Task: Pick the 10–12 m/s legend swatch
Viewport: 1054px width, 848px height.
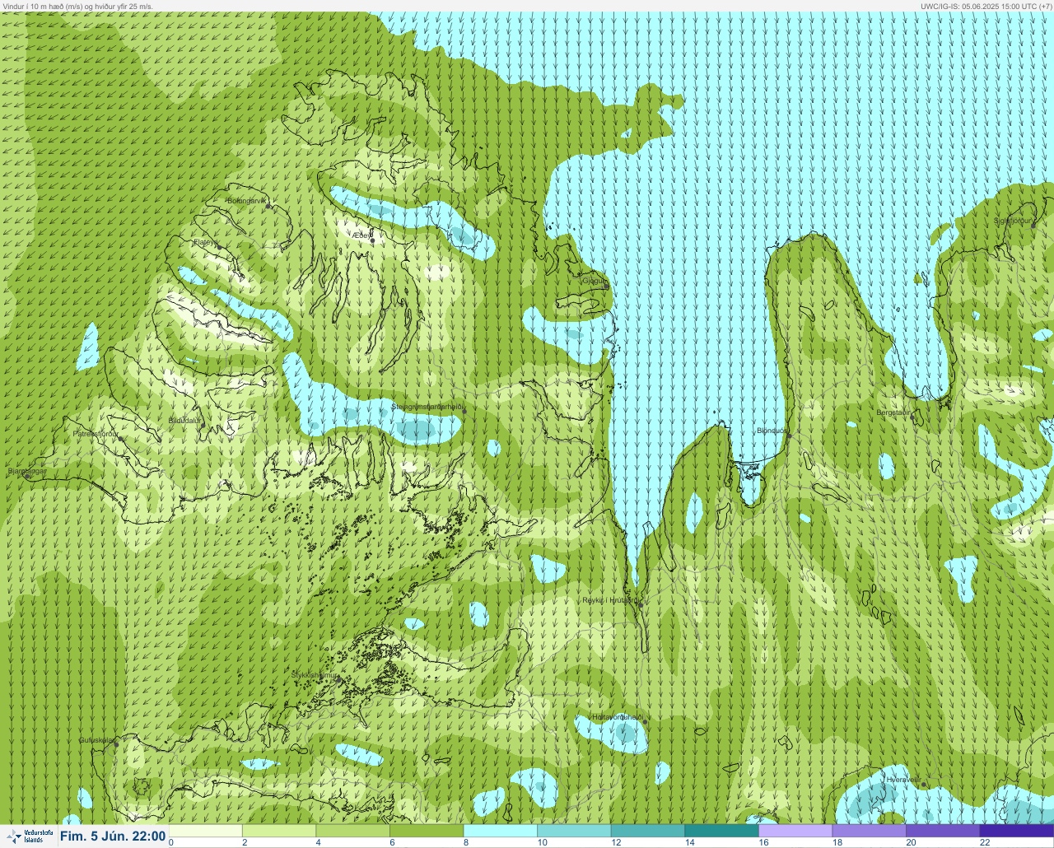Action: (x=574, y=831)
